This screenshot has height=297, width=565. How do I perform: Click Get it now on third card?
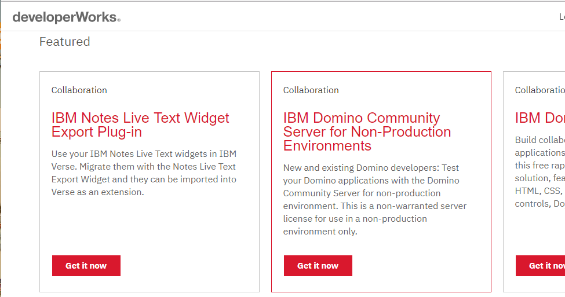[540, 266]
